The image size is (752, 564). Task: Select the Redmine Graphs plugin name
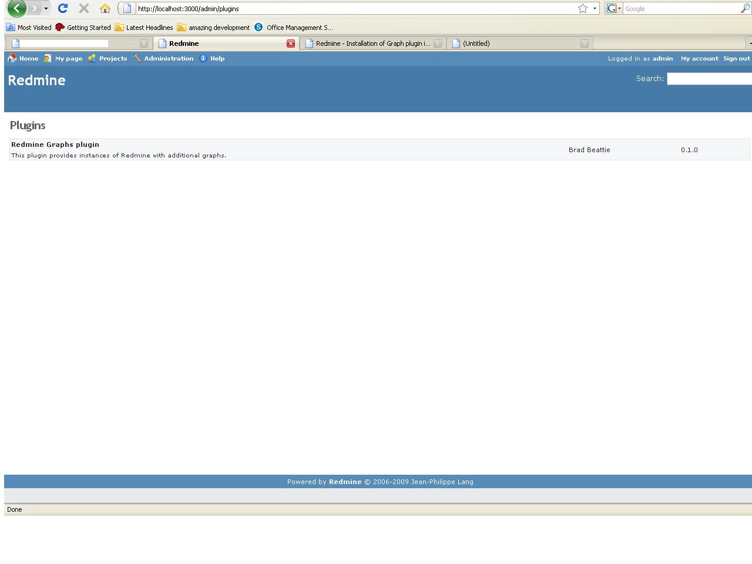55,145
